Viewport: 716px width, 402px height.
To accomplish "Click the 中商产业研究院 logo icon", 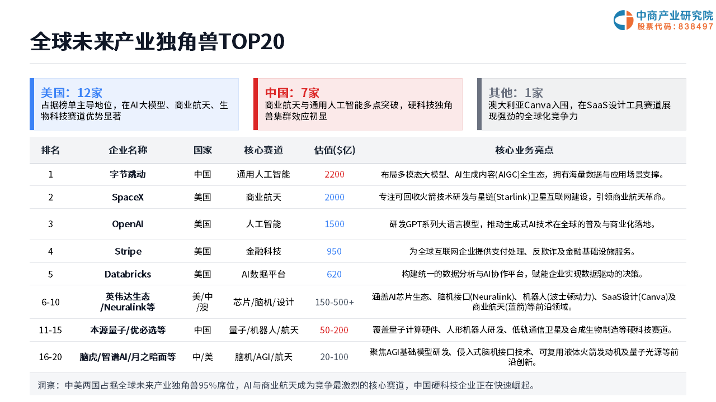I will click(623, 20).
